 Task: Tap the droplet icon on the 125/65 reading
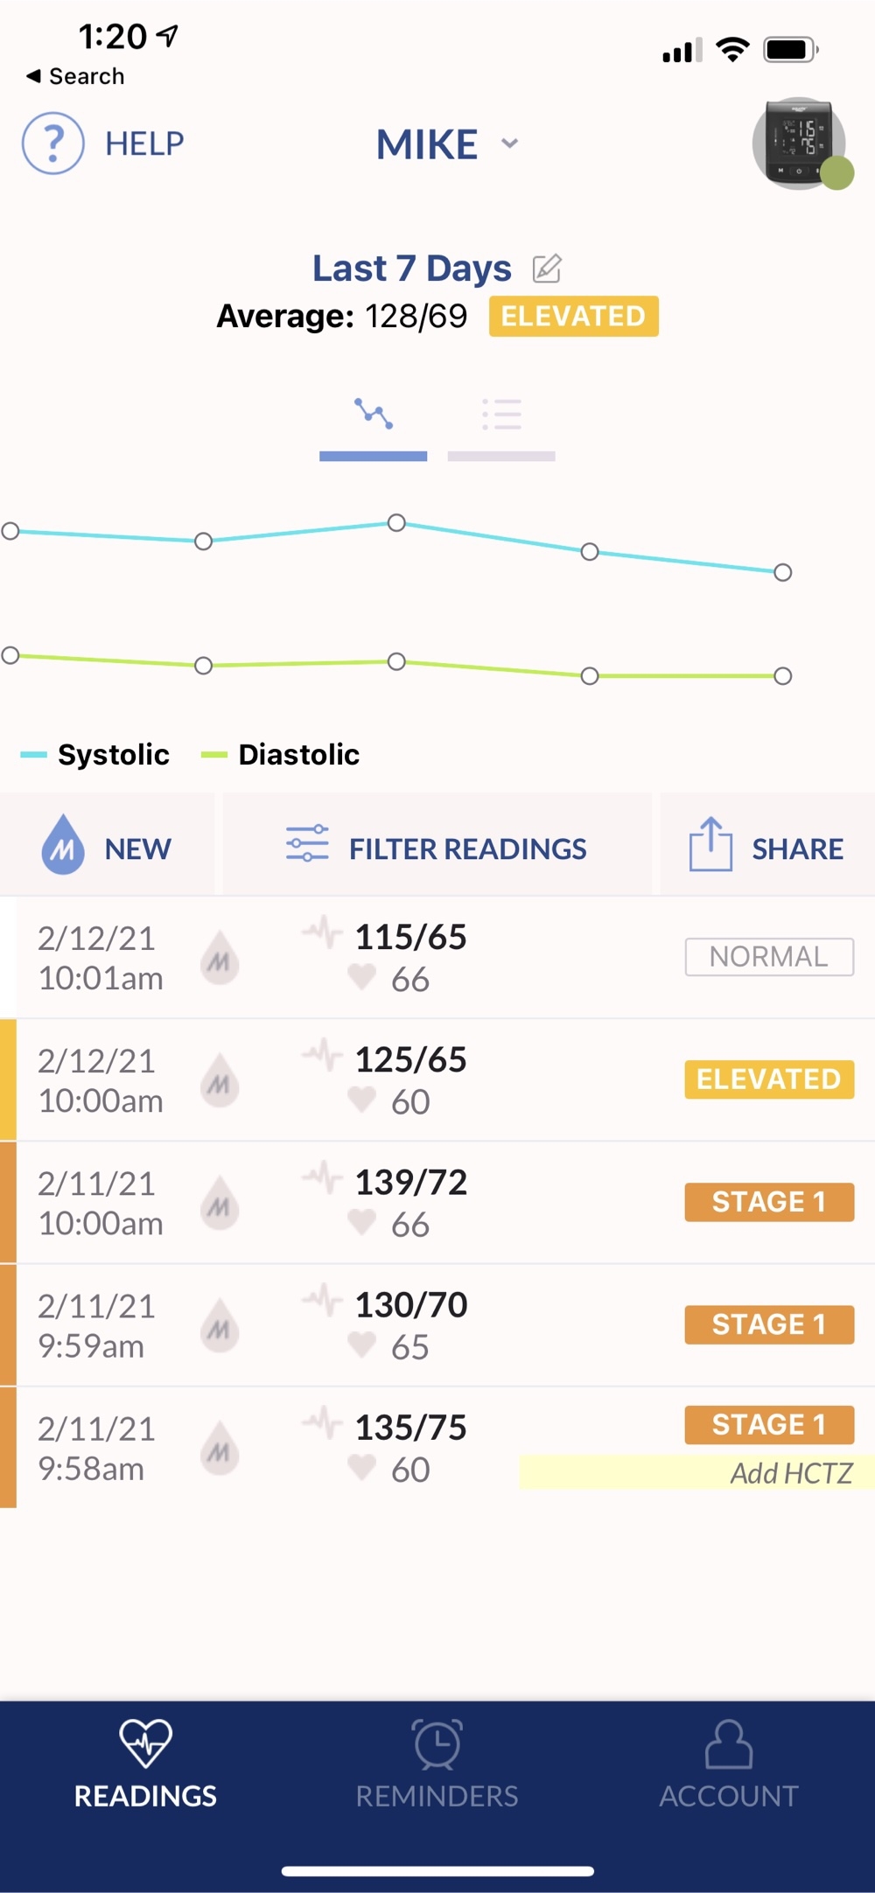(x=220, y=1080)
